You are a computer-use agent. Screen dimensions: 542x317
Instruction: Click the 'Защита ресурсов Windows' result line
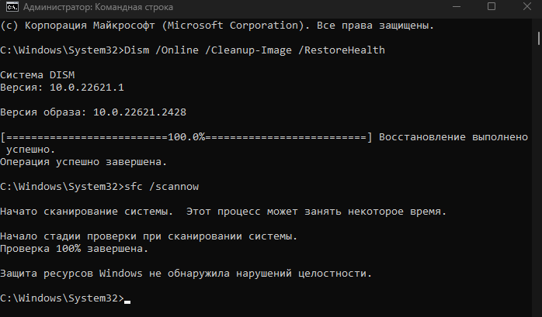pyautogui.click(x=186, y=274)
